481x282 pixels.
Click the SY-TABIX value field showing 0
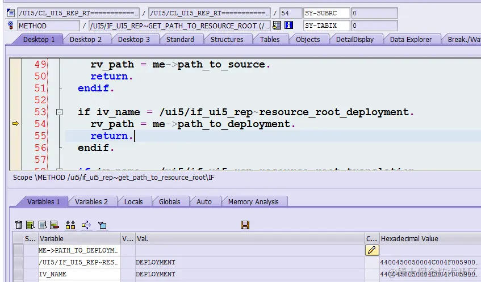click(x=374, y=26)
